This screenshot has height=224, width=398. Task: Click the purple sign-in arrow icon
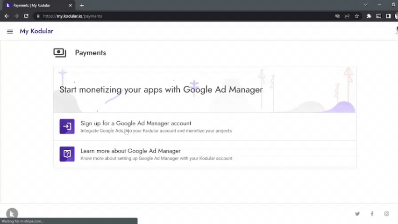67,126
